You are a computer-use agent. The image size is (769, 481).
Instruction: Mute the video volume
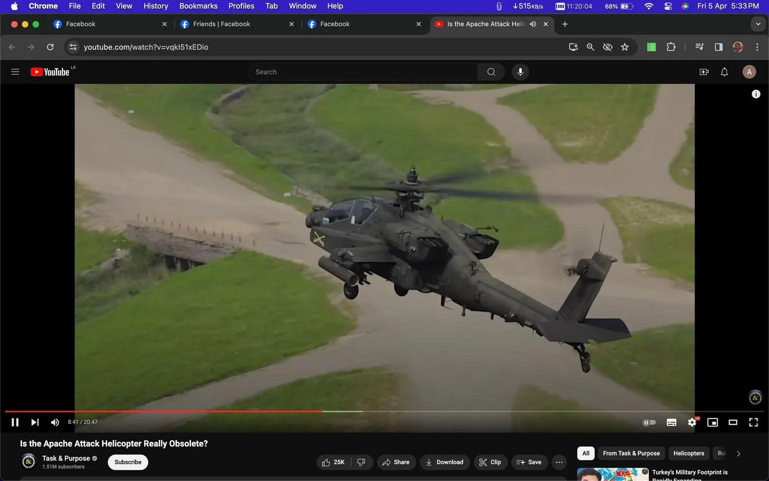point(55,422)
